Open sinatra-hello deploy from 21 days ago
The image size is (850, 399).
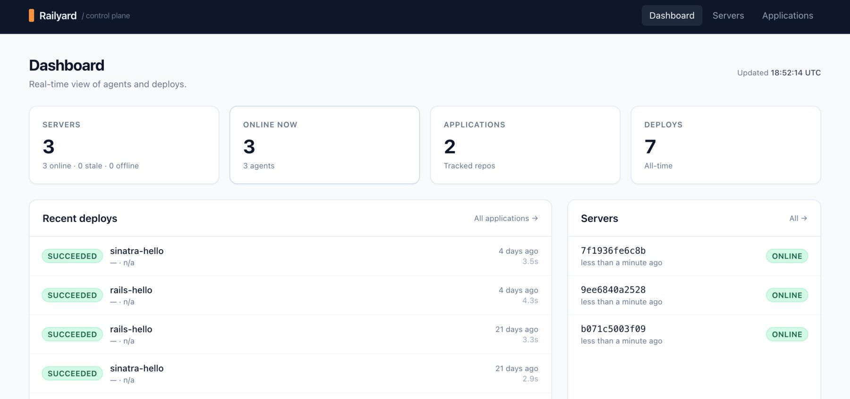tap(290, 374)
